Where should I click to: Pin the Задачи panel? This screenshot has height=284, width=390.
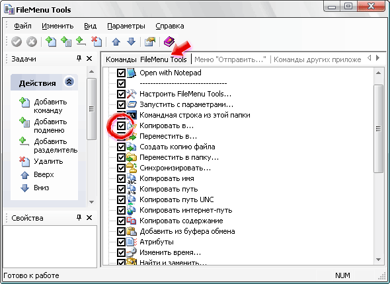tap(79, 58)
